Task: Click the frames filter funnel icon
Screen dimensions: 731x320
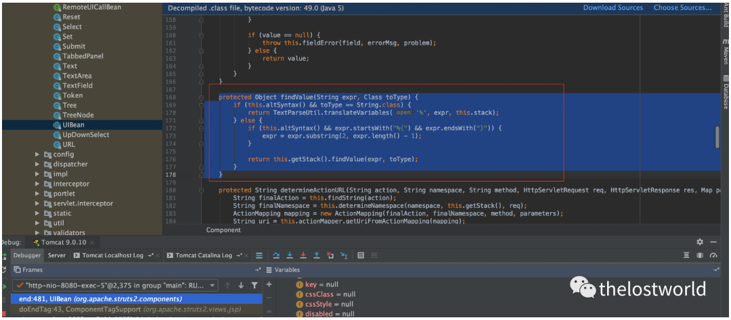Action: [254, 286]
